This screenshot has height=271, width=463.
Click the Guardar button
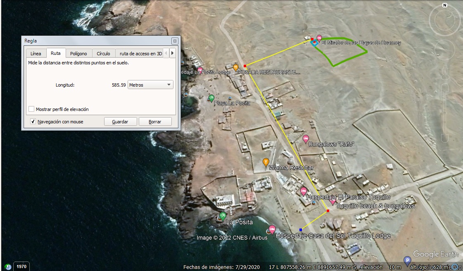pyautogui.click(x=120, y=122)
